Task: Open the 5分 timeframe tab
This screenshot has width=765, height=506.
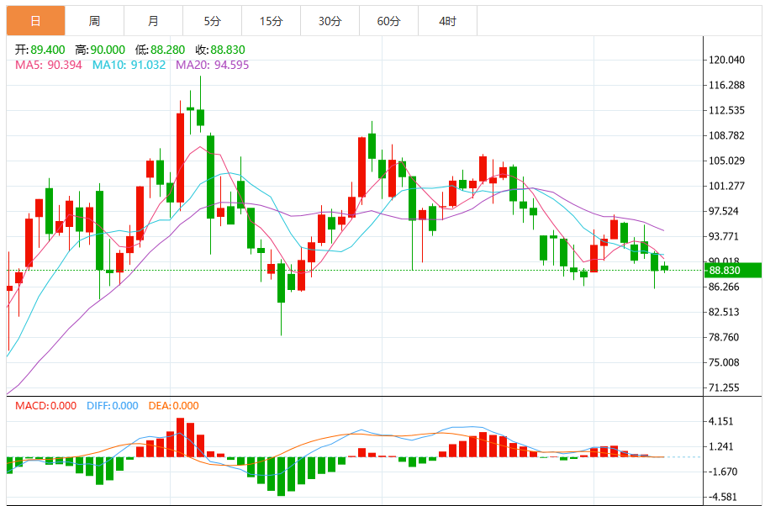Action: [x=212, y=21]
